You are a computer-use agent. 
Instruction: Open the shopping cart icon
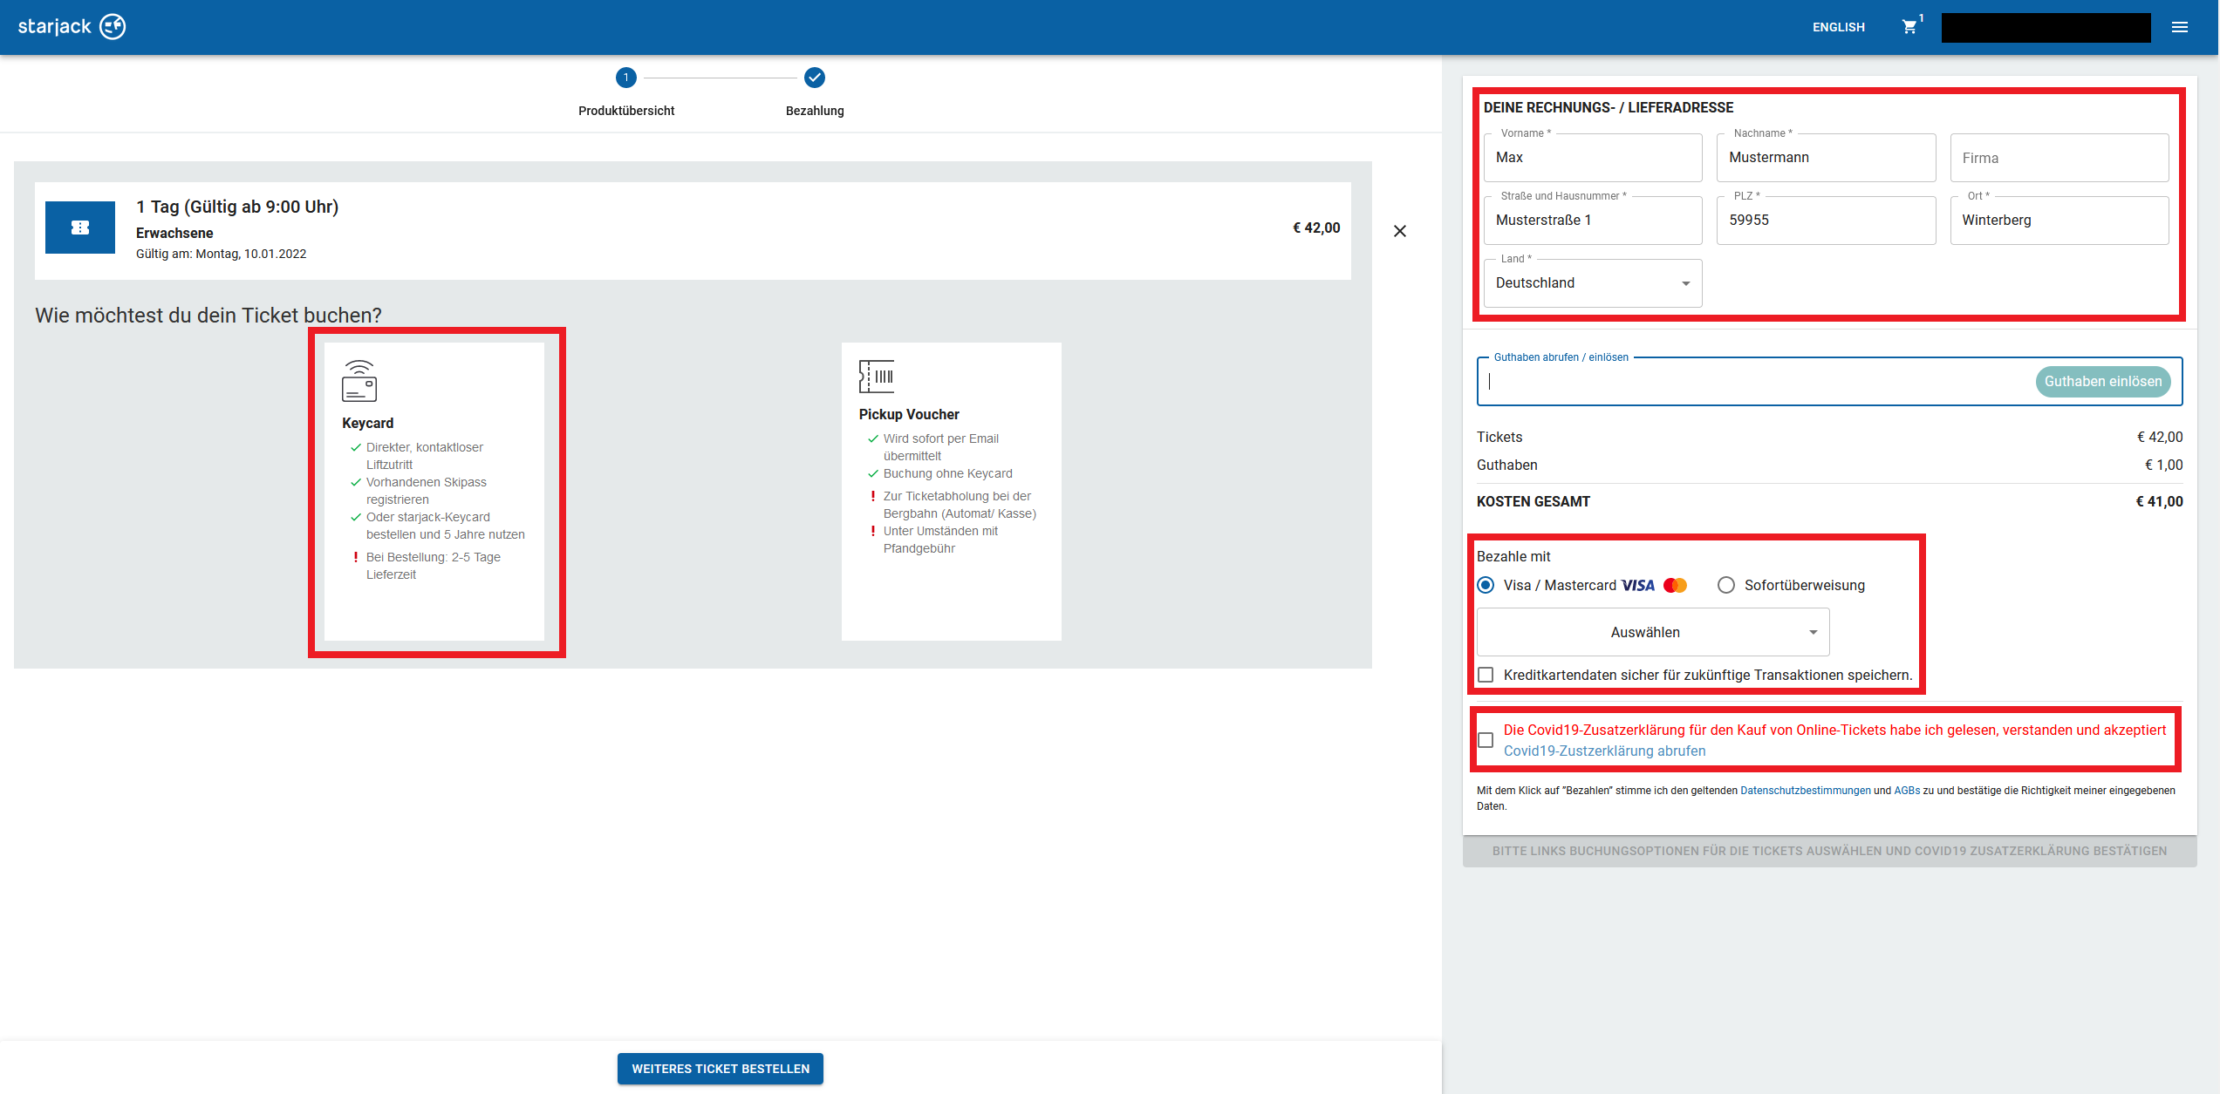tap(1909, 27)
